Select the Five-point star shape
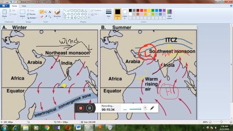 pos(72,17)
